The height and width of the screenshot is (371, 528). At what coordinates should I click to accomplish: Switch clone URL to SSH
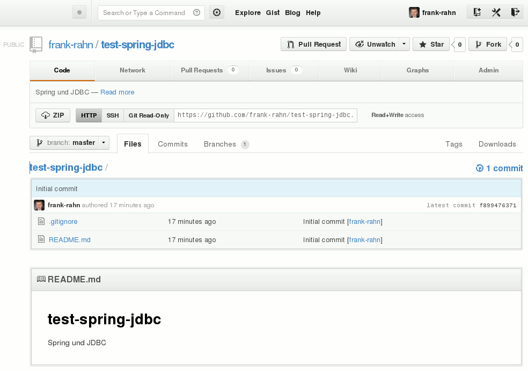click(x=113, y=115)
